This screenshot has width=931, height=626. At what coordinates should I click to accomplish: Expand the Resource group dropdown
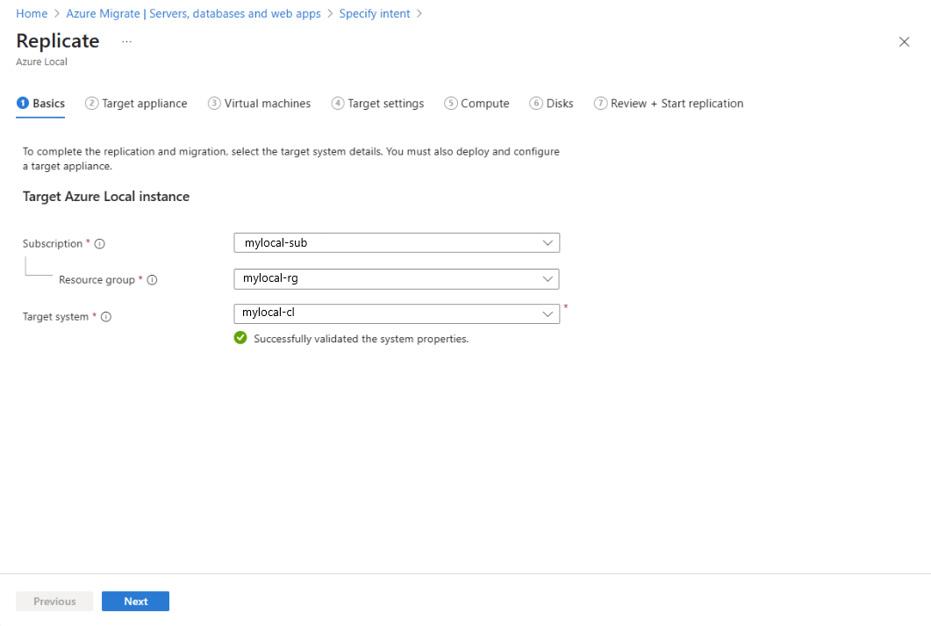(x=548, y=278)
